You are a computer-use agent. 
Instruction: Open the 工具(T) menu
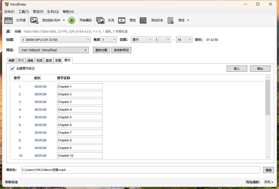24,12
